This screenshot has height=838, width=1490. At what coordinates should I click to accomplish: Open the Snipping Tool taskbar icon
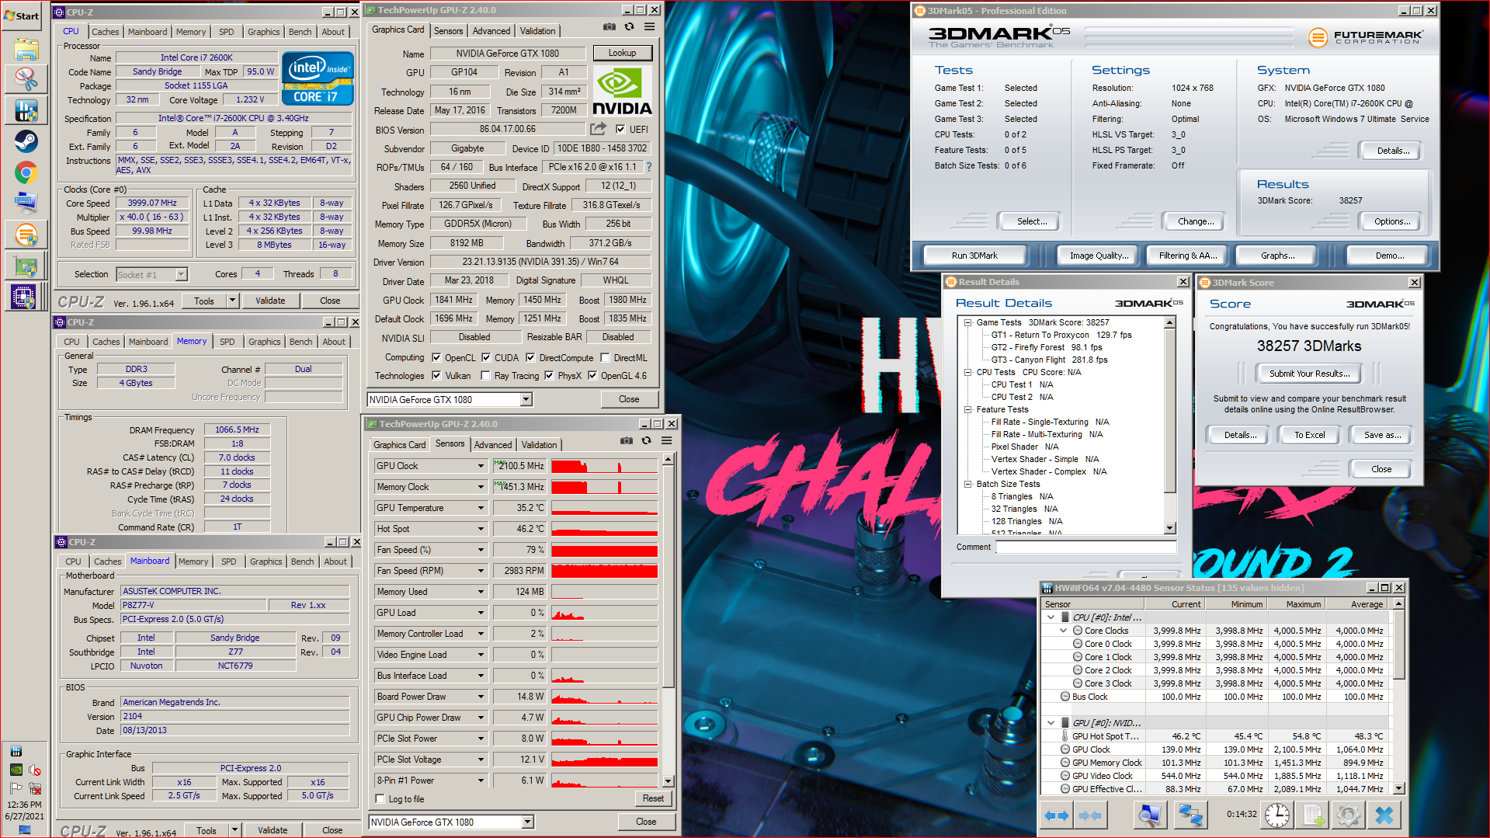pyautogui.click(x=26, y=79)
